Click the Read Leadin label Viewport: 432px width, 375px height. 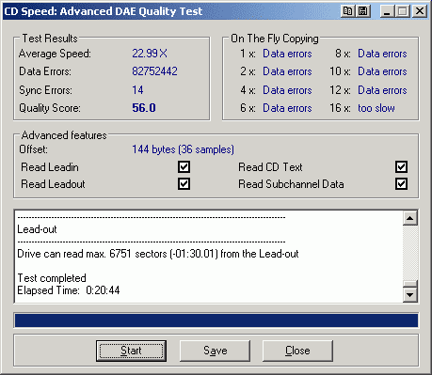(x=50, y=167)
